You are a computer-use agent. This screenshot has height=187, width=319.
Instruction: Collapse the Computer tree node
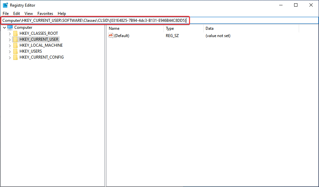[x=4, y=27]
